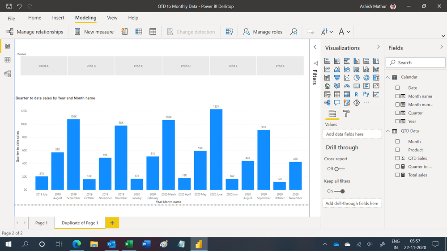
Task: Open Excel from the taskbar
Action: (129, 244)
